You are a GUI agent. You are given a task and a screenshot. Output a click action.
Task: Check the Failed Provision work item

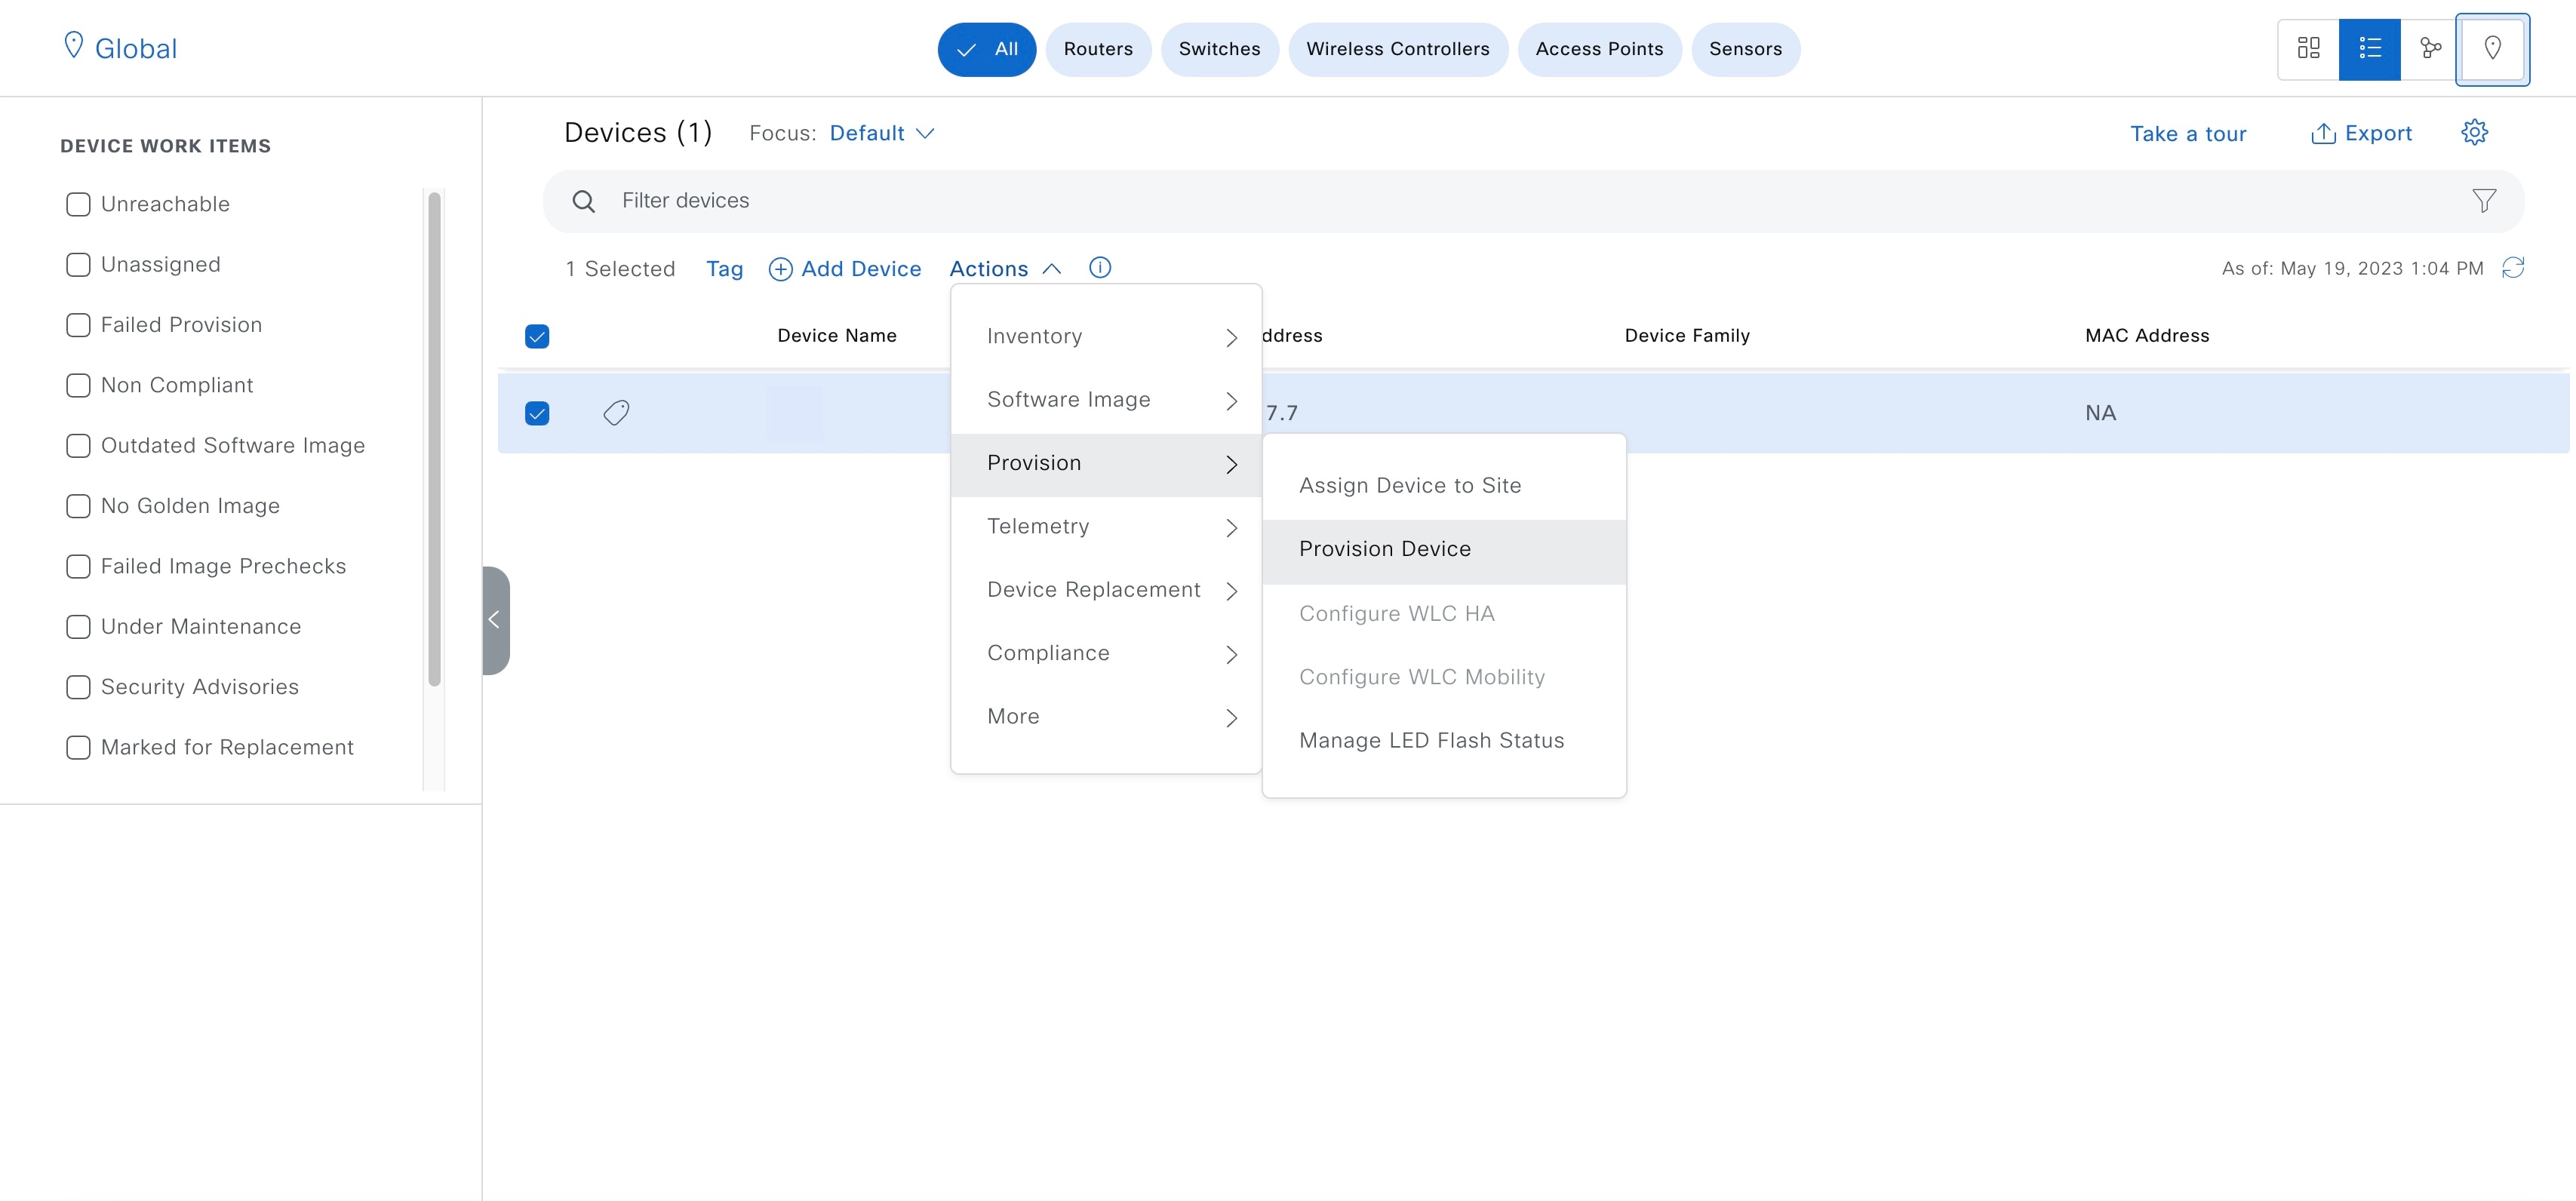(x=78, y=325)
